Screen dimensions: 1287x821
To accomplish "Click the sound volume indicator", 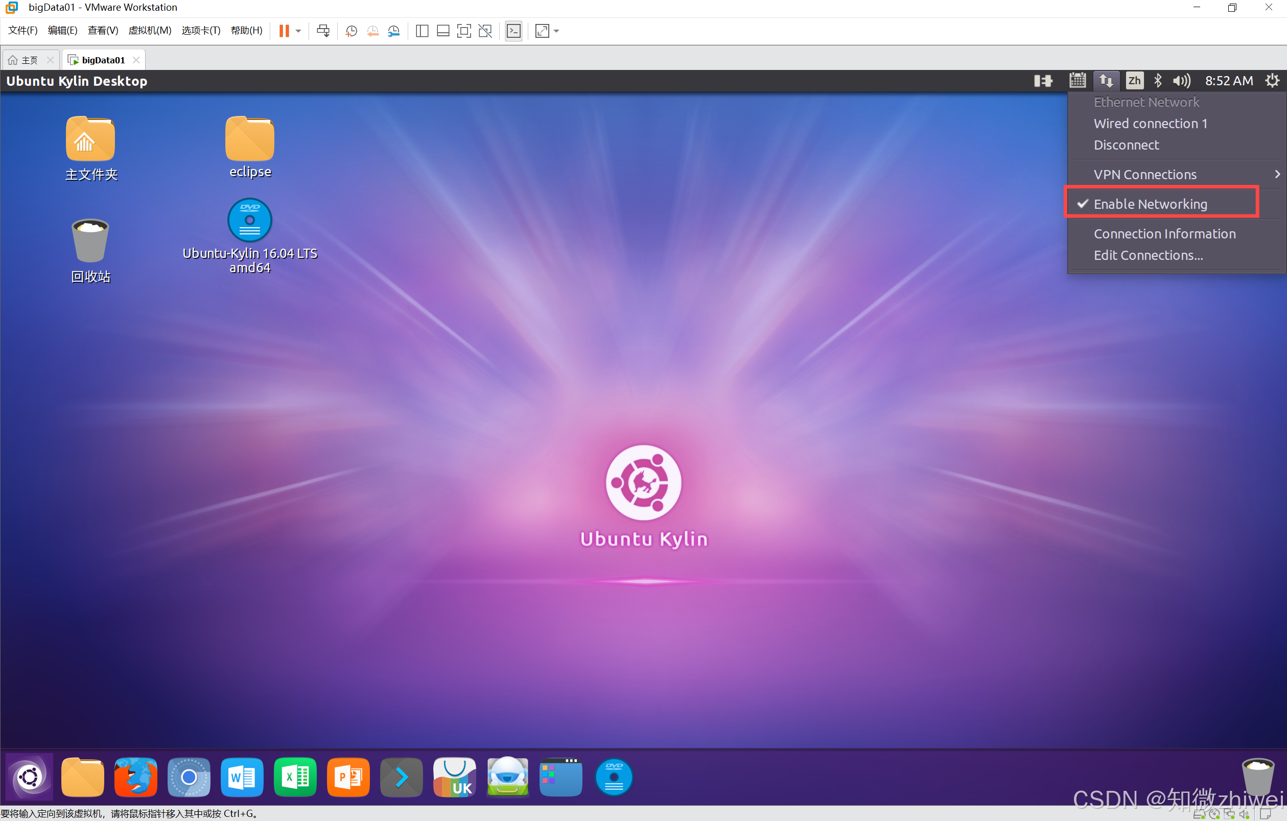I will pos(1182,81).
